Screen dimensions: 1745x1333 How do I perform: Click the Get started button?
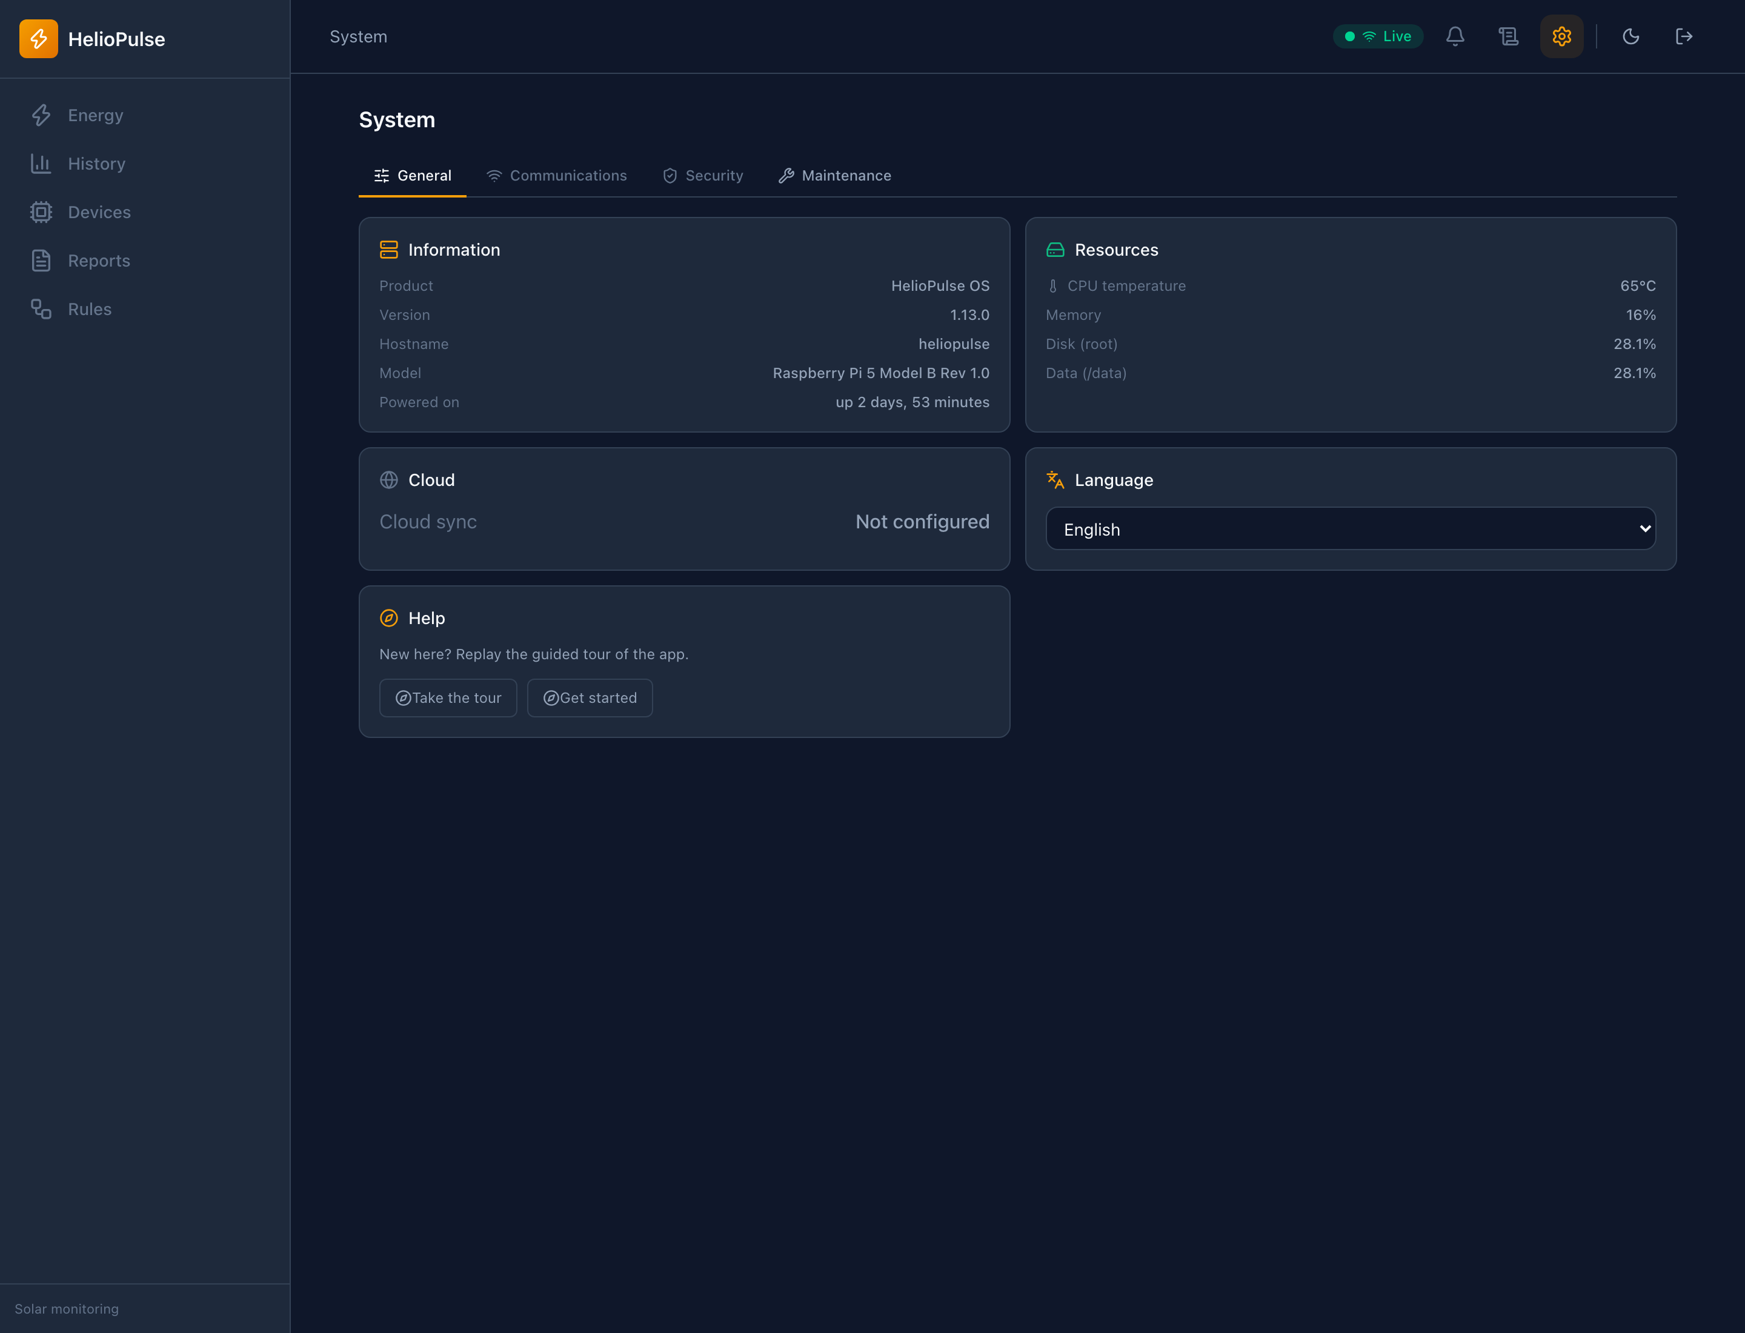coord(590,698)
